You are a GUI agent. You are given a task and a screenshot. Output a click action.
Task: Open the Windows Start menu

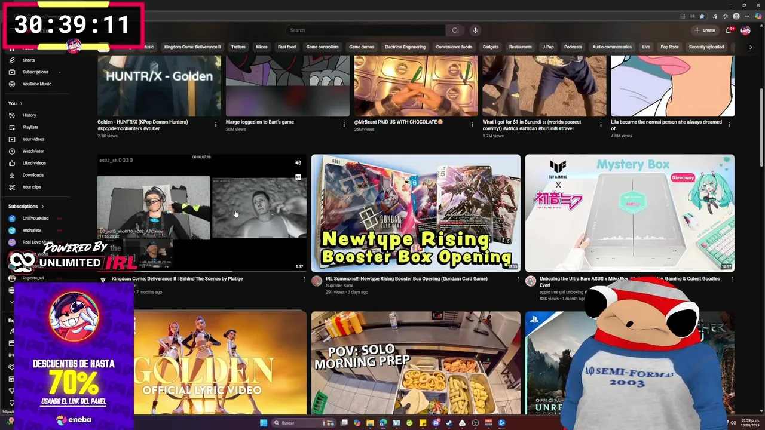(x=264, y=423)
